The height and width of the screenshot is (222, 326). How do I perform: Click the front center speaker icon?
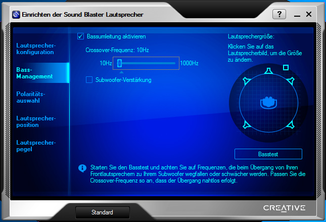point(268,71)
